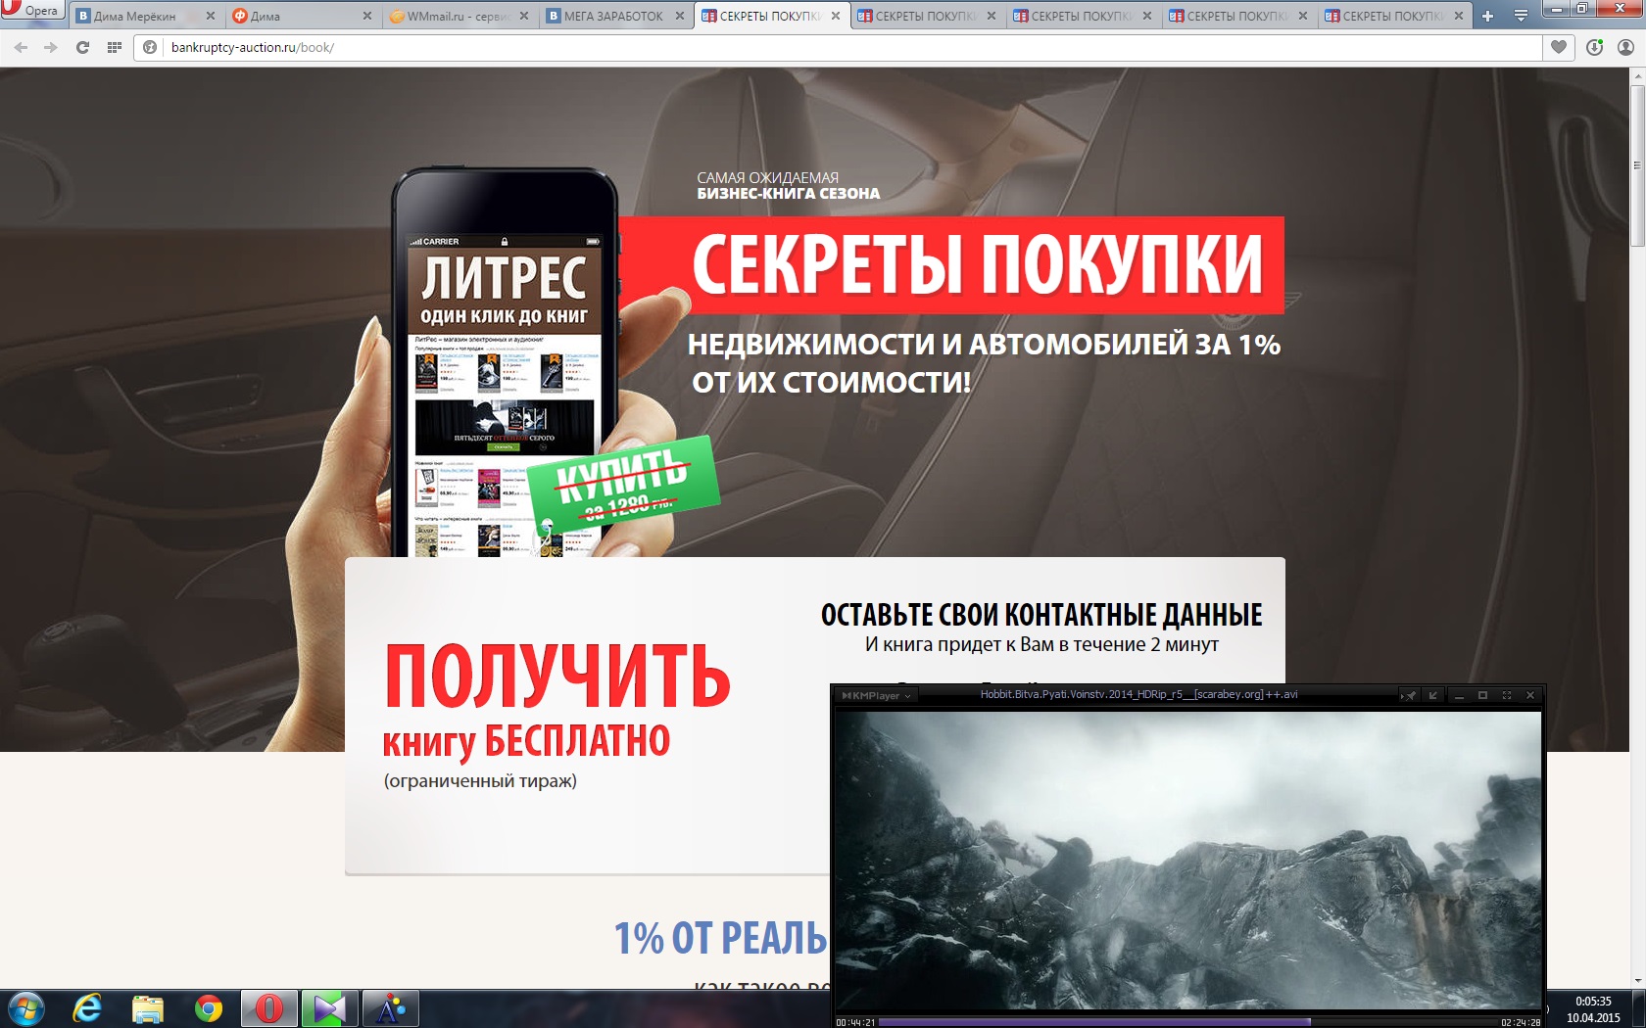Open Windows Explorer from the taskbar
The width and height of the screenshot is (1646, 1028).
tap(148, 1008)
